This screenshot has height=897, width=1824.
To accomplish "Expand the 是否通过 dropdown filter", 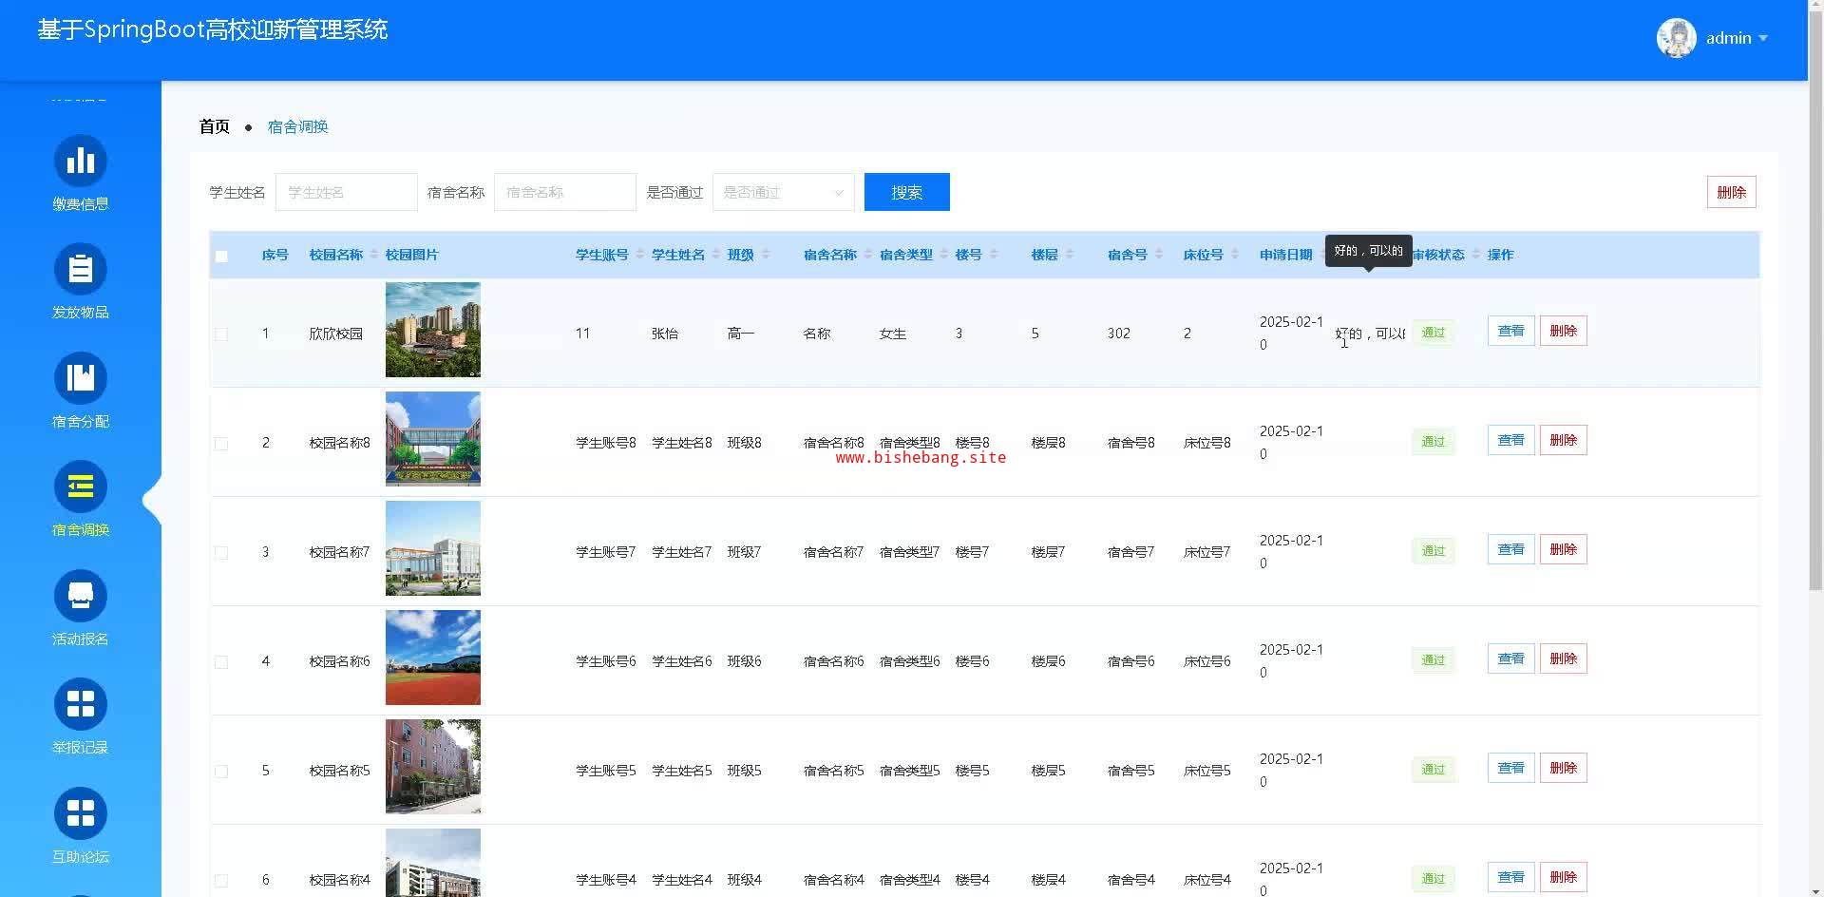I will pyautogui.click(x=783, y=193).
